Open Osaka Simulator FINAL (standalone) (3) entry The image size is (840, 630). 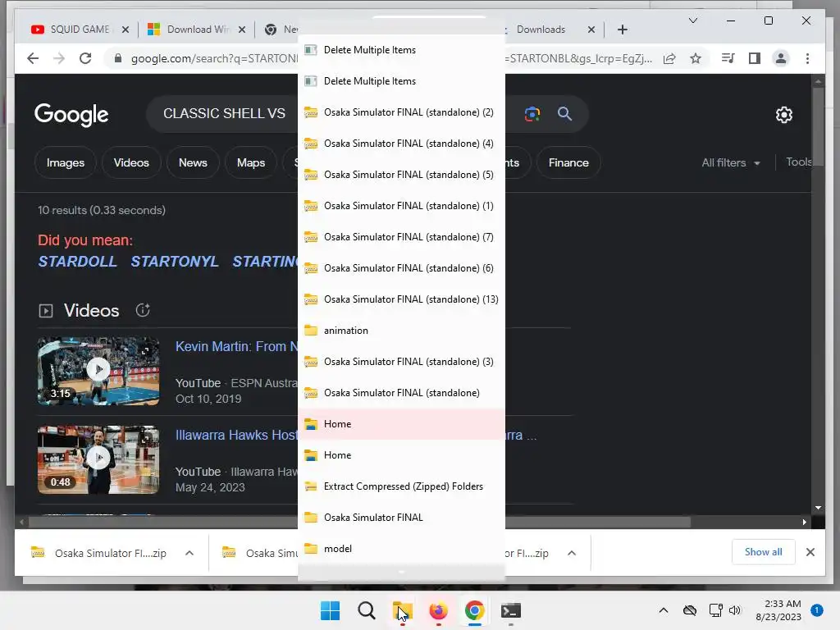[401, 362]
